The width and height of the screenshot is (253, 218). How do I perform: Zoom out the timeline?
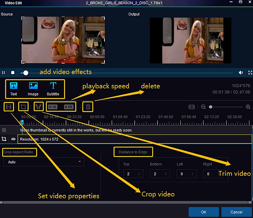pos(203,107)
